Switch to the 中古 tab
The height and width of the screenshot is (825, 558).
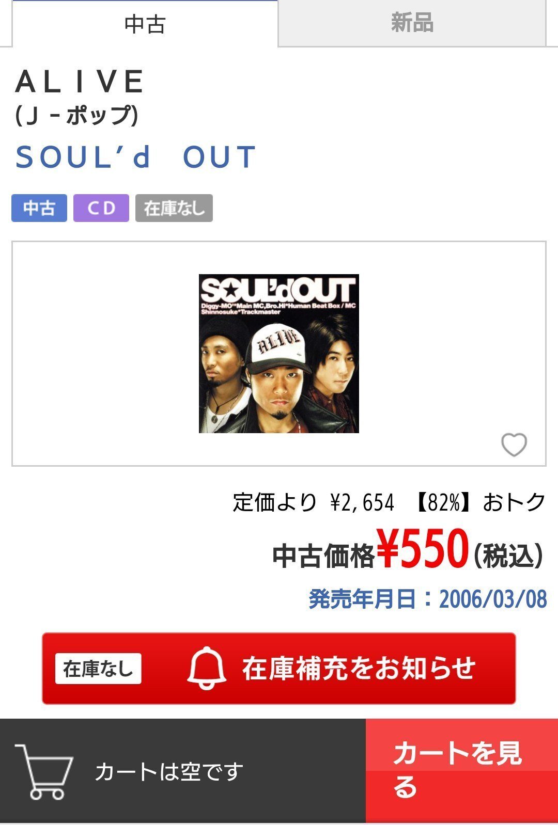(x=145, y=24)
